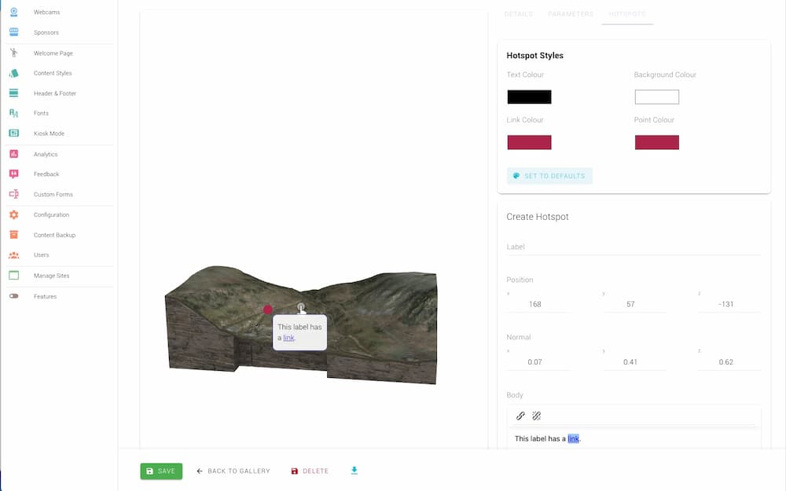
Task: Click the Users group icon
Action: coord(13,255)
